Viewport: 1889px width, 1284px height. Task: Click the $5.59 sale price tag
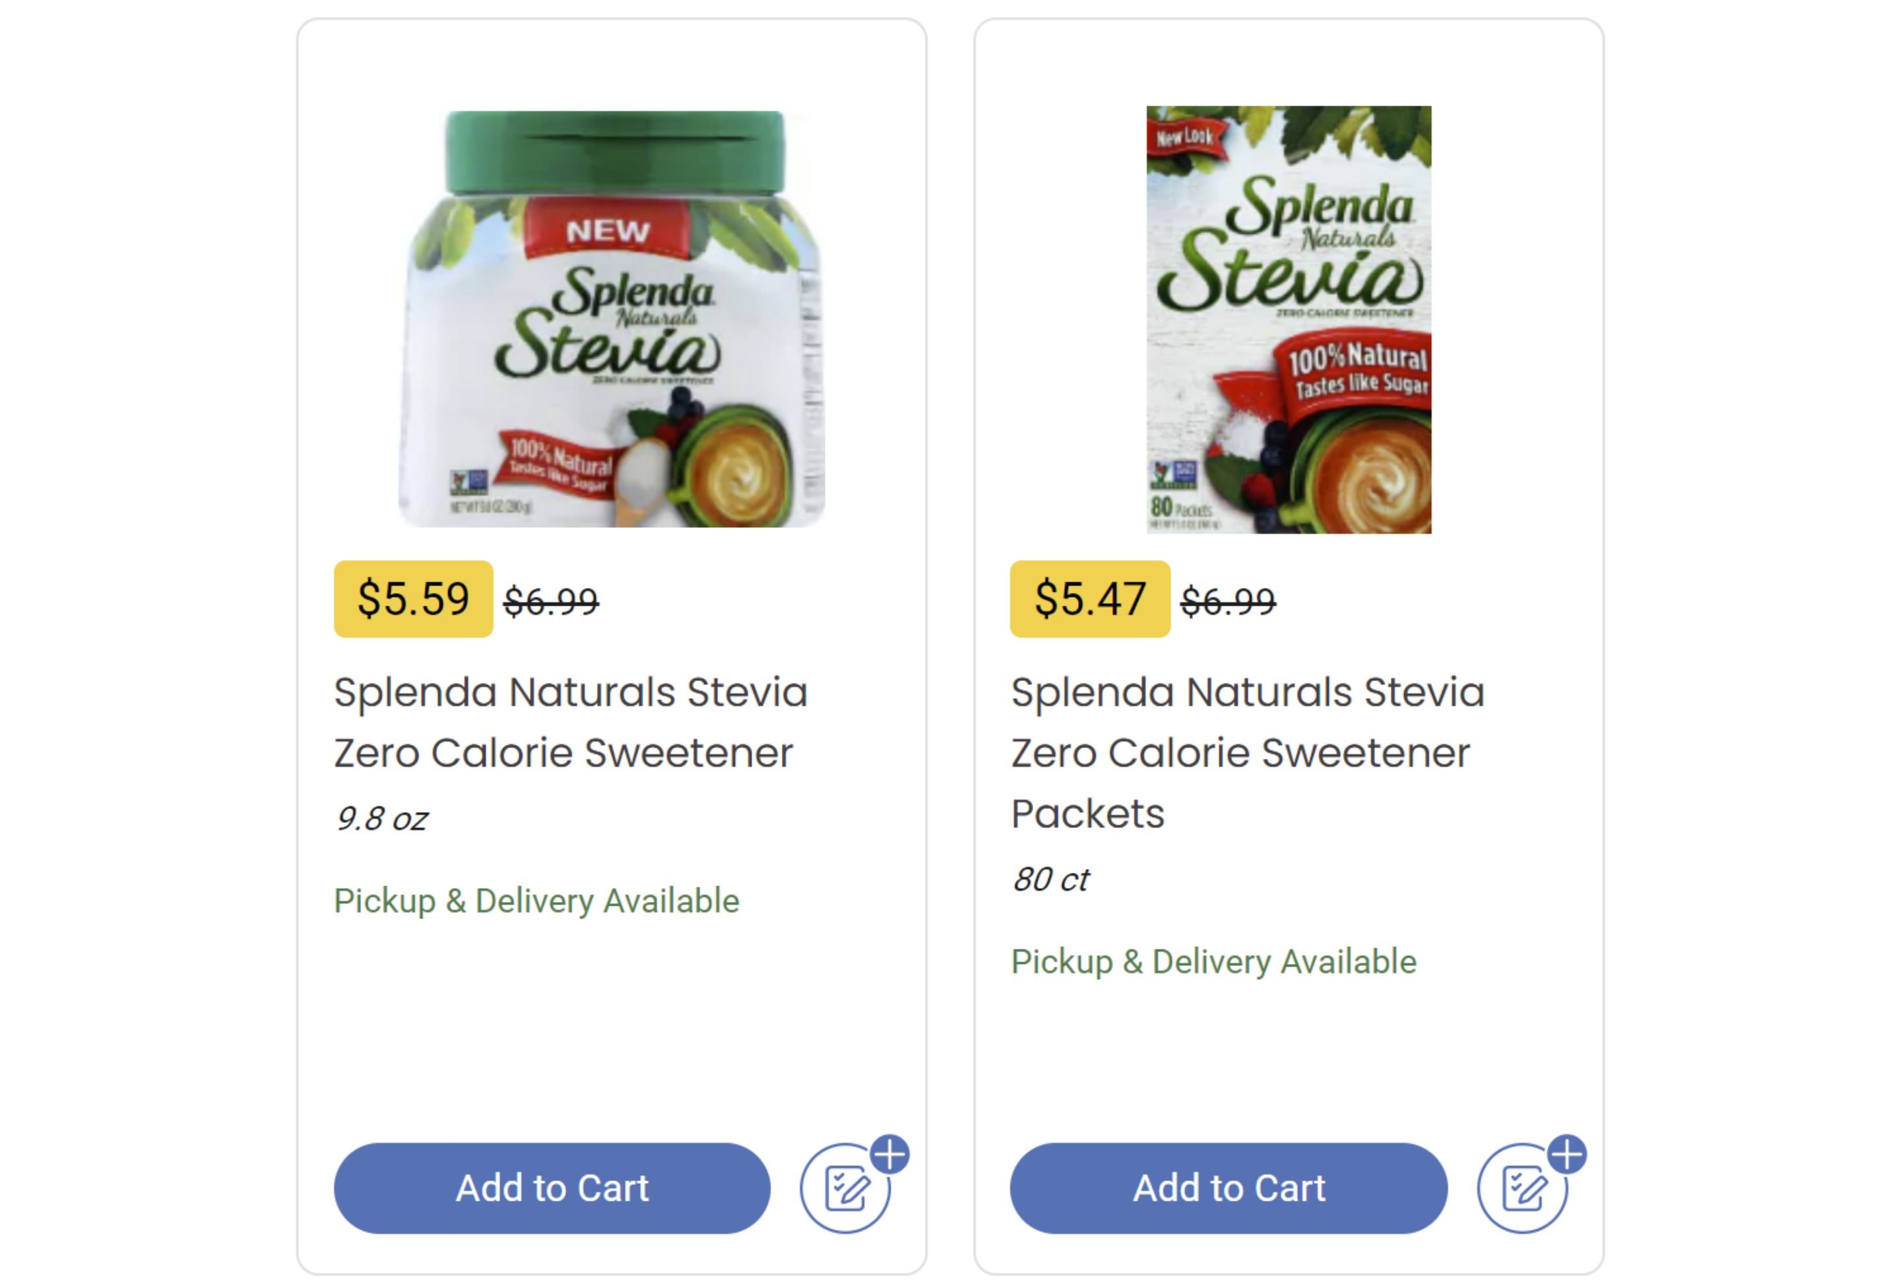click(413, 599)
